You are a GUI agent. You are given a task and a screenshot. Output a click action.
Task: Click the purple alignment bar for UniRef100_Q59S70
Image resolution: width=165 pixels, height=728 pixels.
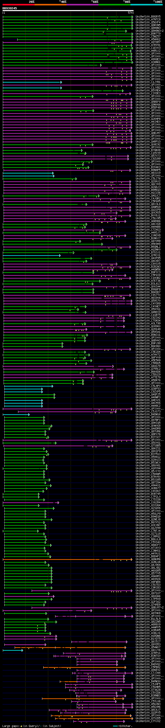pos(68,301)
